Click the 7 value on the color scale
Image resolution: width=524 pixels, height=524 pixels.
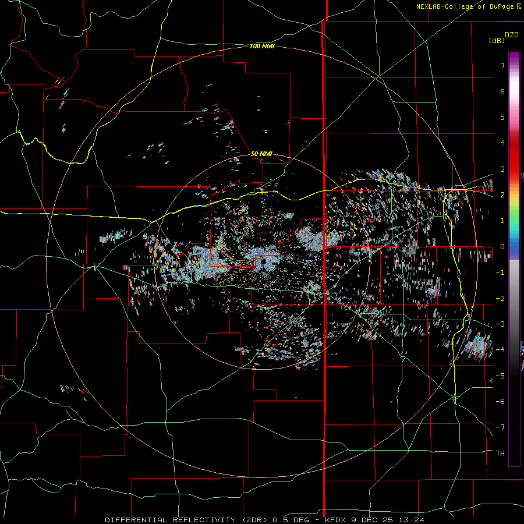[x=502, y=65]
